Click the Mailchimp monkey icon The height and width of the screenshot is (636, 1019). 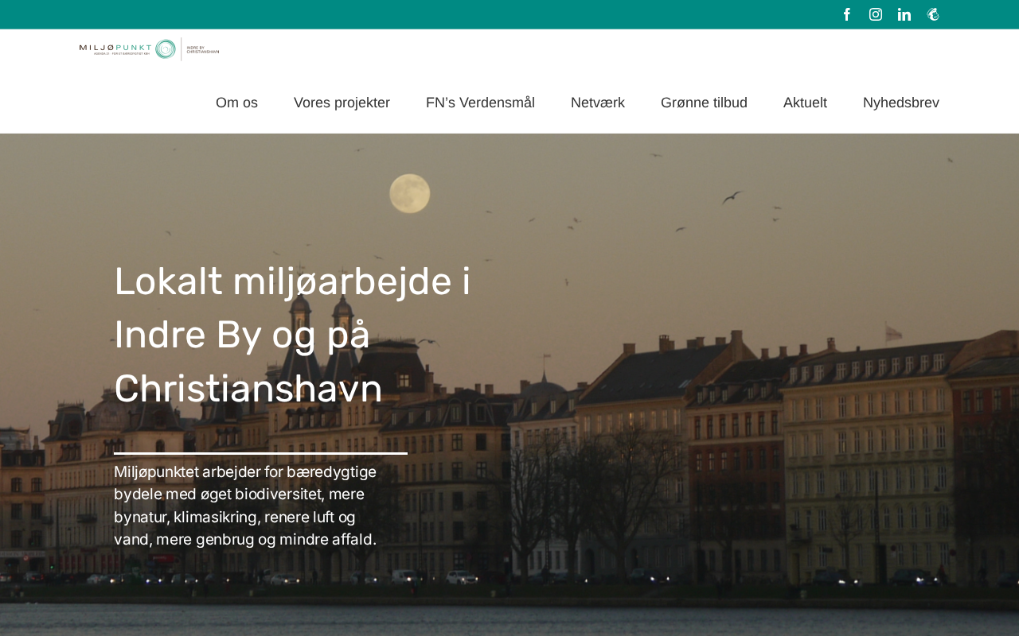pyautogui.click(x=933, y=14)
